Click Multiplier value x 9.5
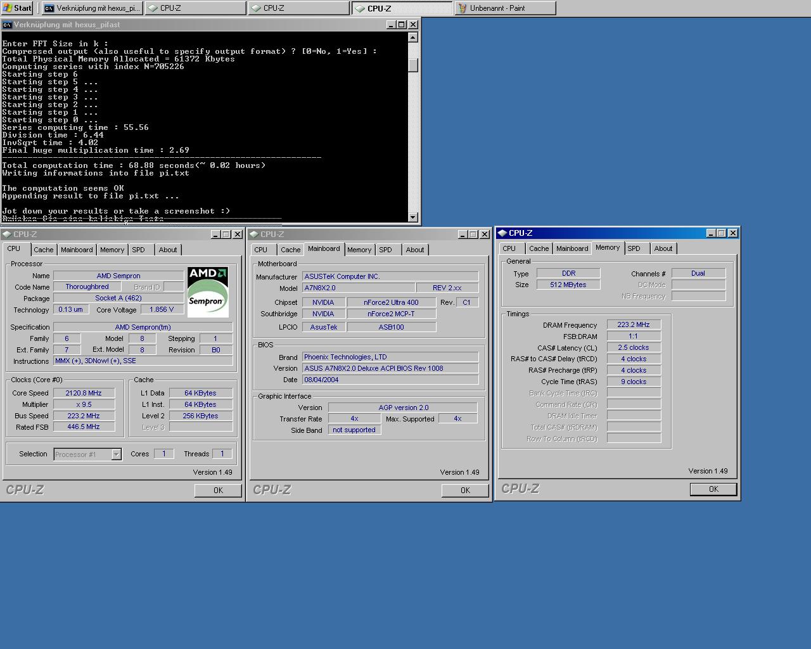 click(x=84, y=404)
